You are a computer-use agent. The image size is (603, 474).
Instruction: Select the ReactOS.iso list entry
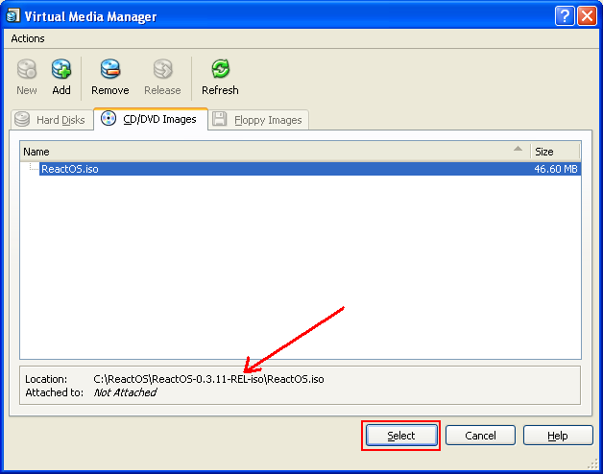pos(310,169)
